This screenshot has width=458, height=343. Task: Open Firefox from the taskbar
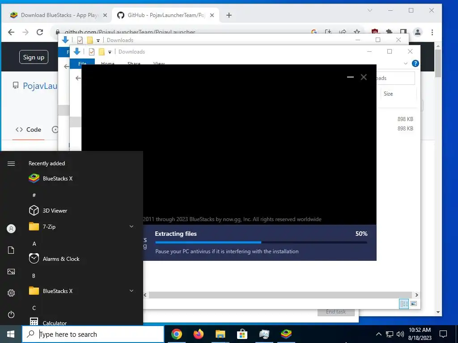(x=198, y=334)
